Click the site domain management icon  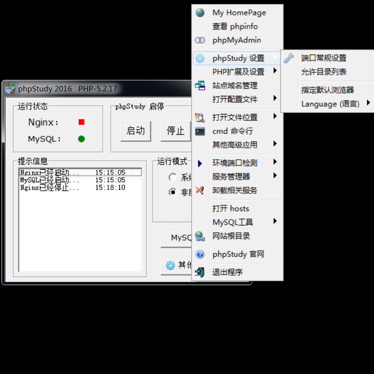click(200, 85)
